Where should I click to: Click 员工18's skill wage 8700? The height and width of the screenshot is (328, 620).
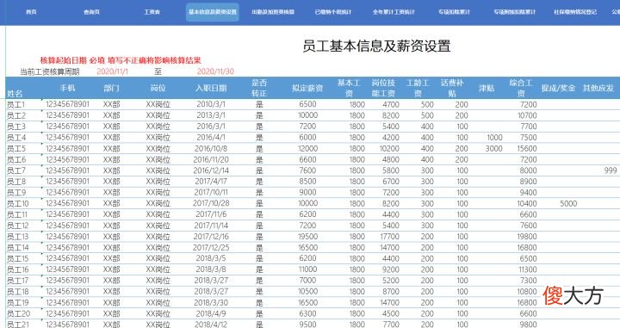click(391, 292)
